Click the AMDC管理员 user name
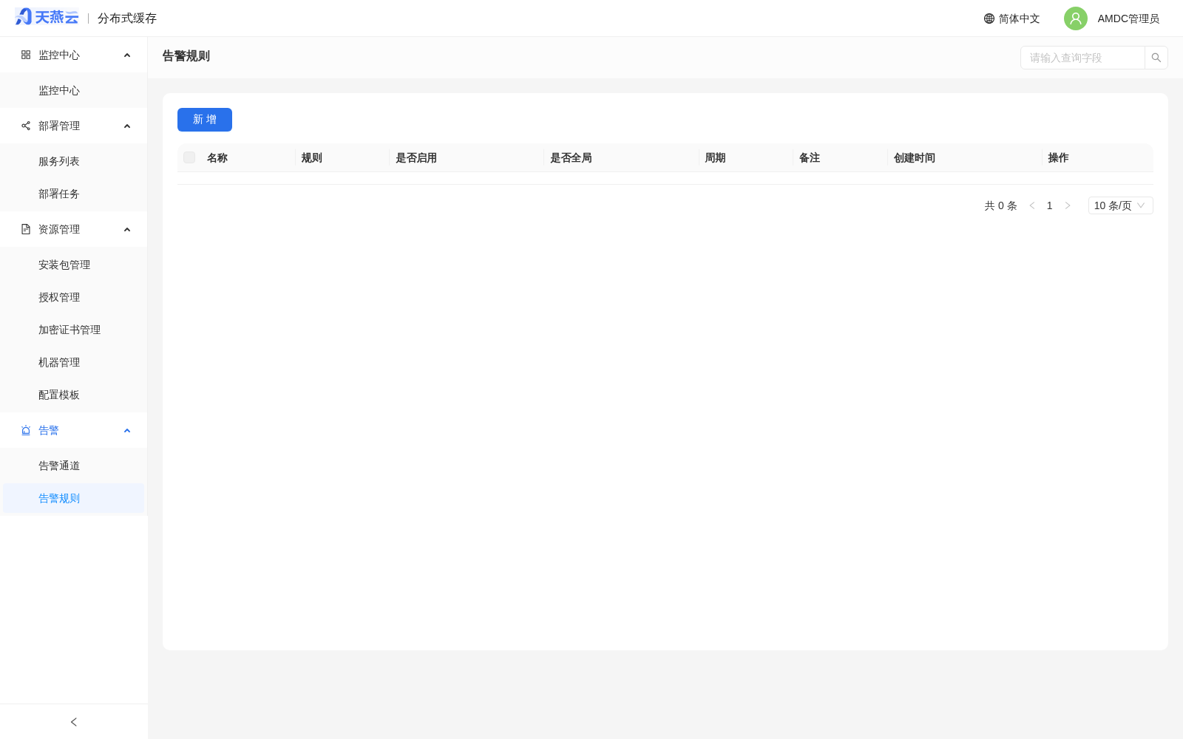 1128,18
